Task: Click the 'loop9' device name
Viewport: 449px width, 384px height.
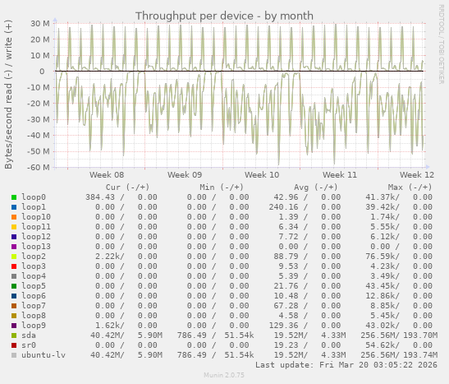Action: pyautogui.click(x=34, y=326)
